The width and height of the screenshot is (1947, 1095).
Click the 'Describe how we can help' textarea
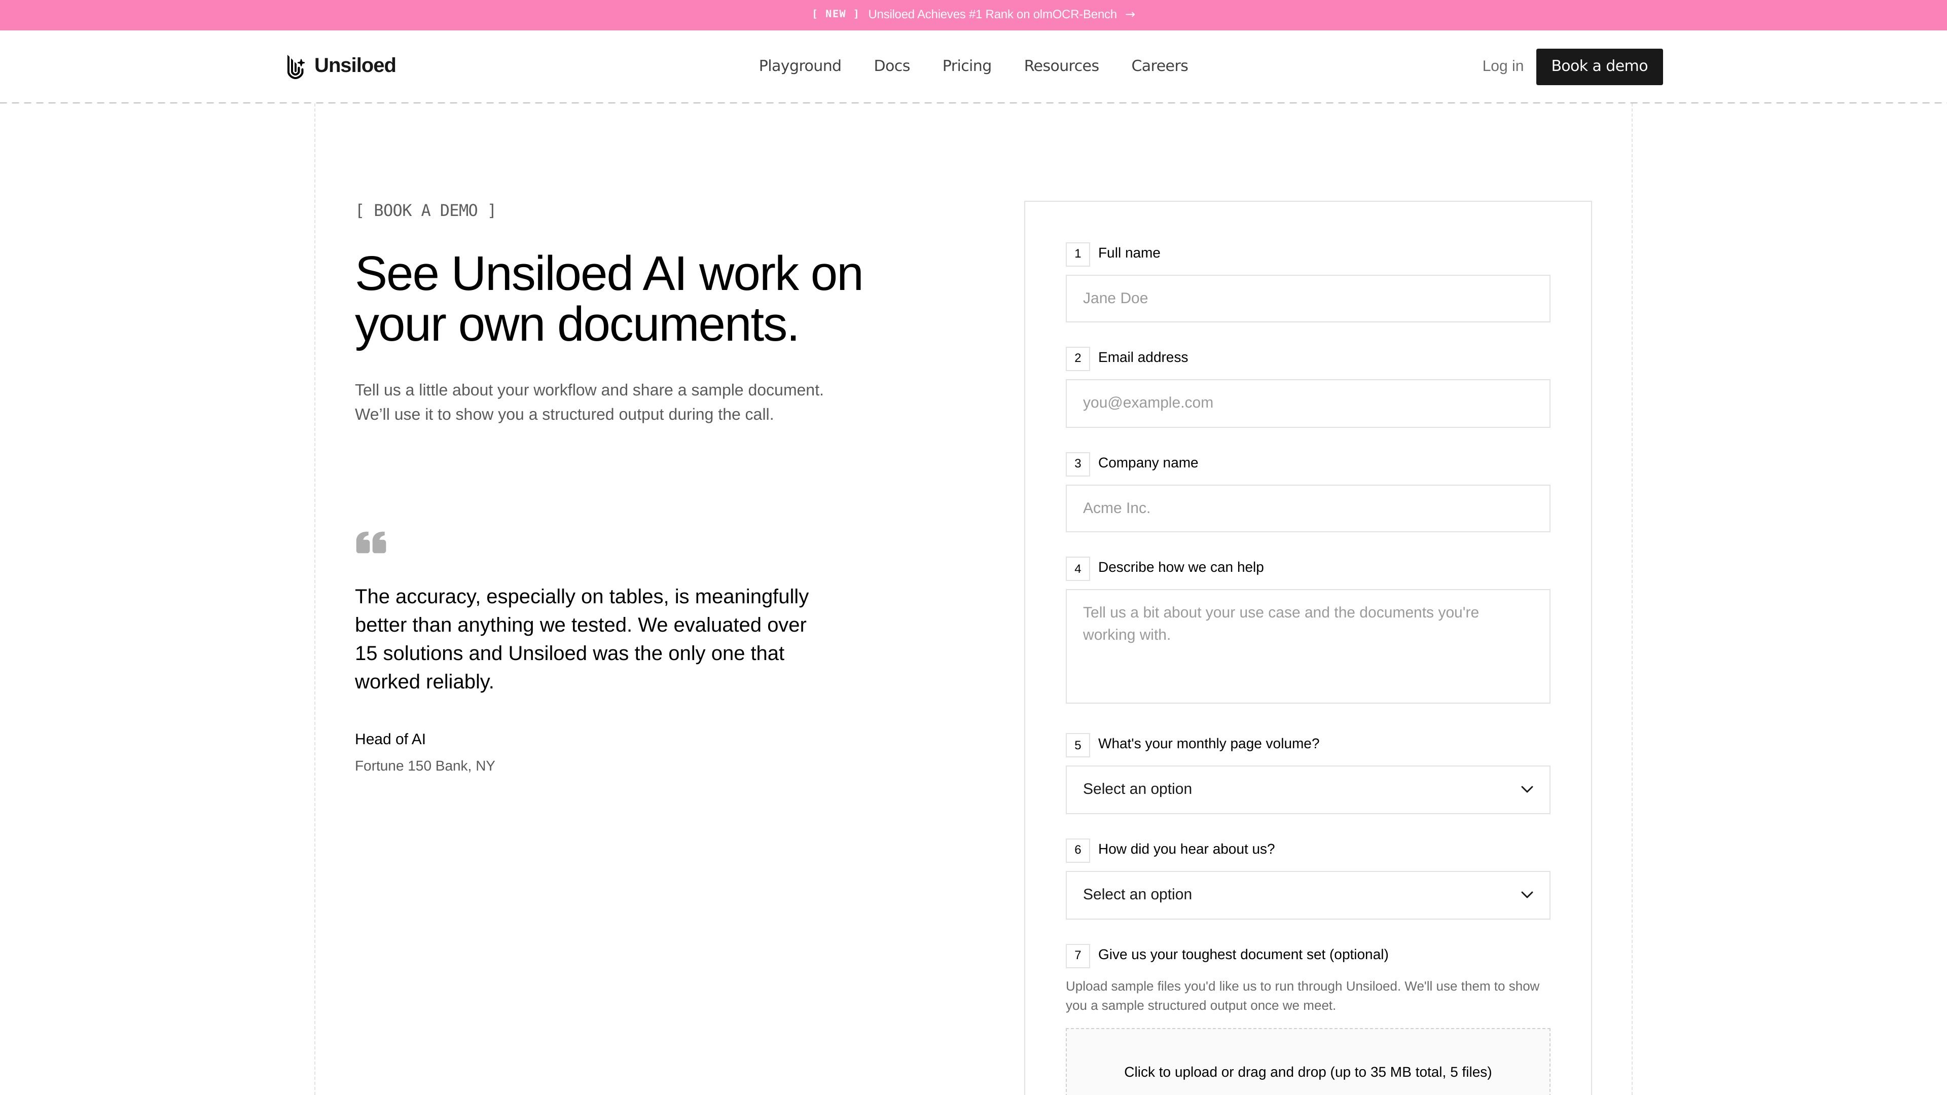[x=1308, y=646]
